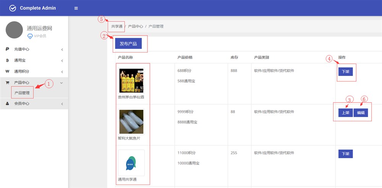Click the 智利大鱿鱼片 product name
382x188 pixels.
pyautogui.click(x=129, y=138)
